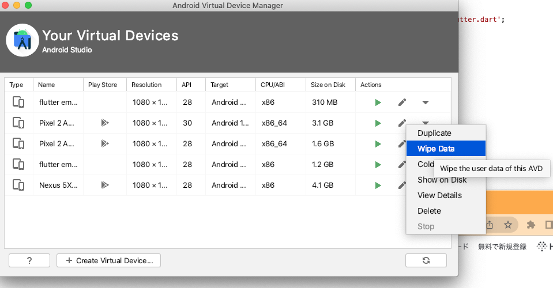Launch the Nexus 5X AVD

378,185
